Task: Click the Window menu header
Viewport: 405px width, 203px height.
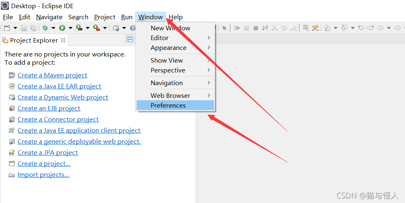Action: [x=150, y=17]
